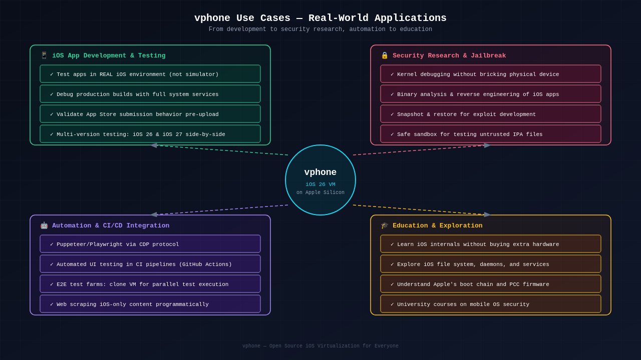Select 'Automated UI testing in CI pipelines' row
This screenshot has height=360, width=641.
pos(150,264)
